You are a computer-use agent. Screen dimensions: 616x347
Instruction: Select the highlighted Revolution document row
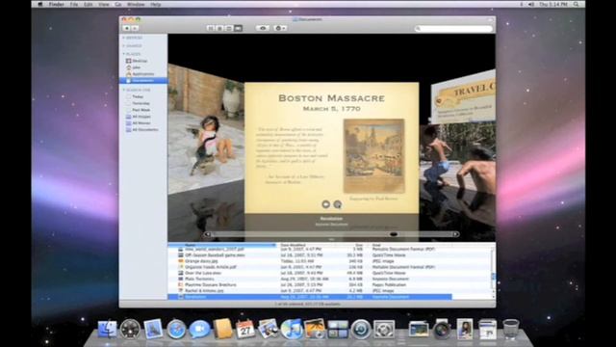pyautogui.click(x=310, y=297)
